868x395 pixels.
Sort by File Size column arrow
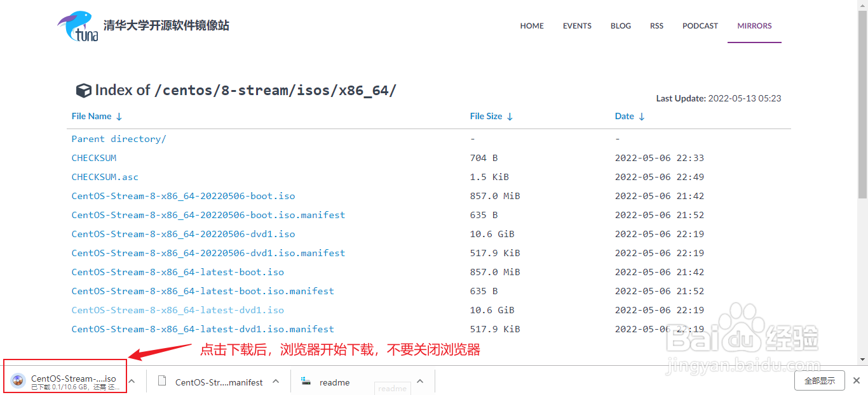point(510,117)
